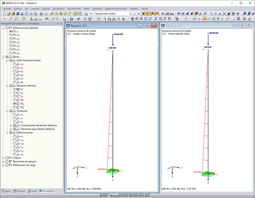
Task: Click the Print preview icon
Action: pyautogui.click(x=35, y=14)
